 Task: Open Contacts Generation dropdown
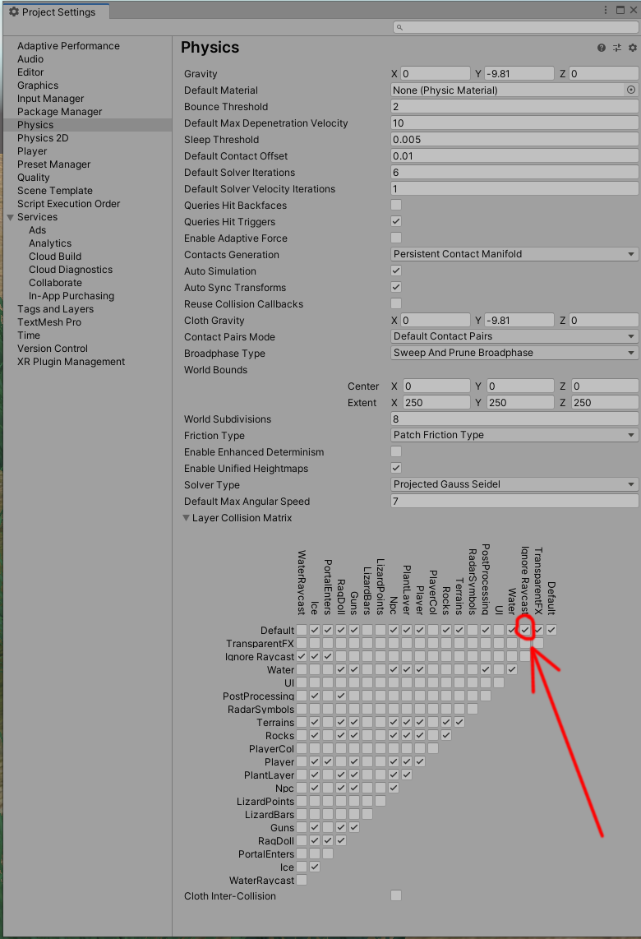[514, 254]
